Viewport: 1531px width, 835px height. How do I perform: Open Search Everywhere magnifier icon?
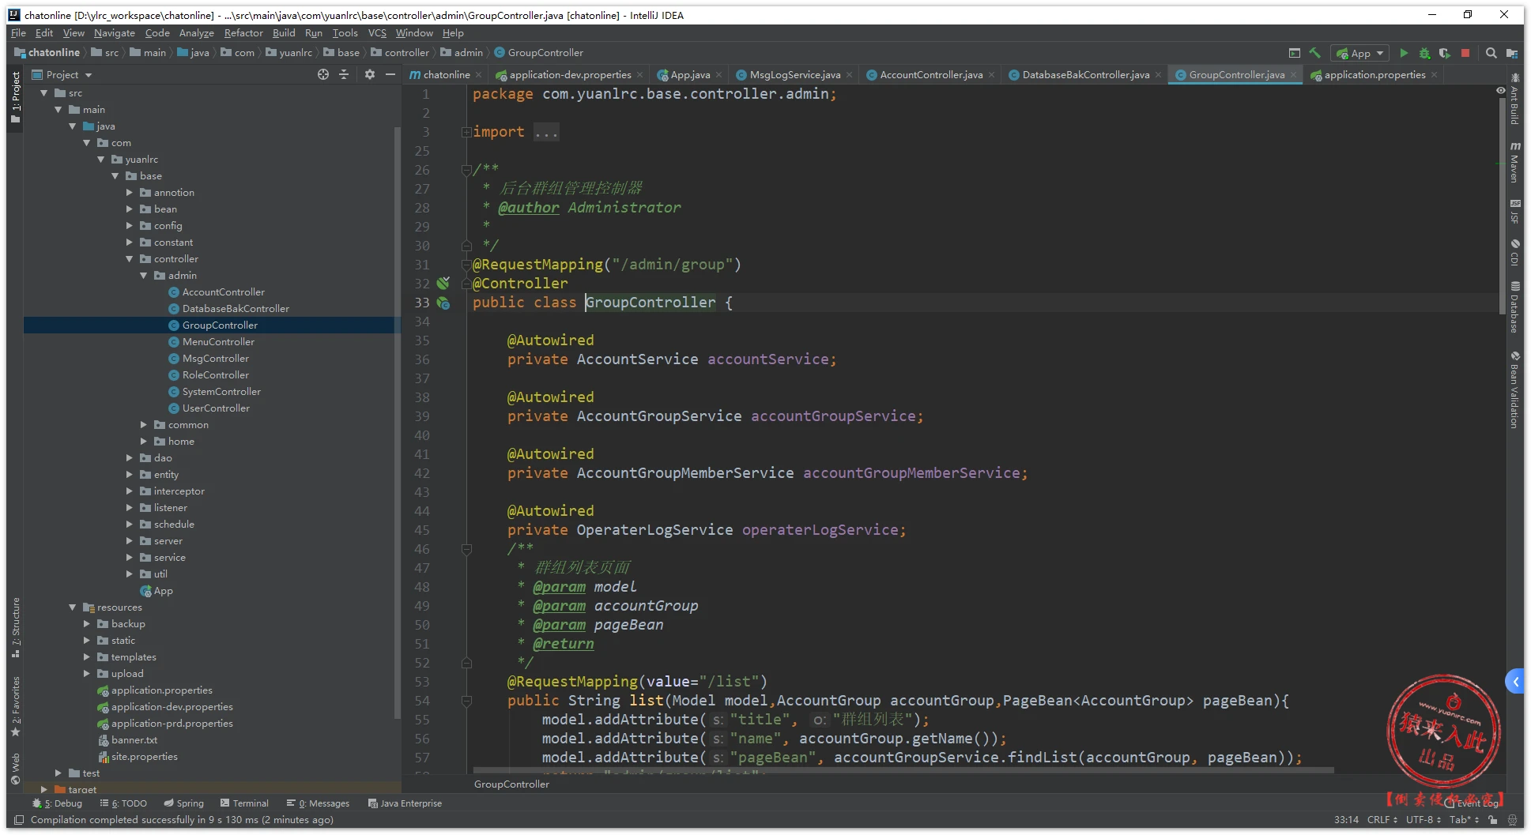click(x=1491, y=53)
